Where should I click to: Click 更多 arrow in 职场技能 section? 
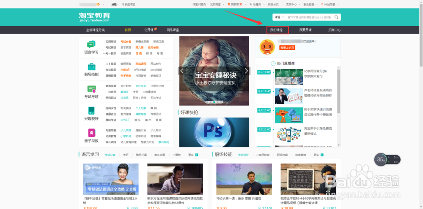tap(322, 155)
